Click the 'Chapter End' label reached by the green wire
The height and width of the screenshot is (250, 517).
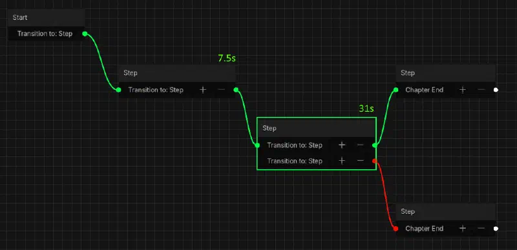424,90
